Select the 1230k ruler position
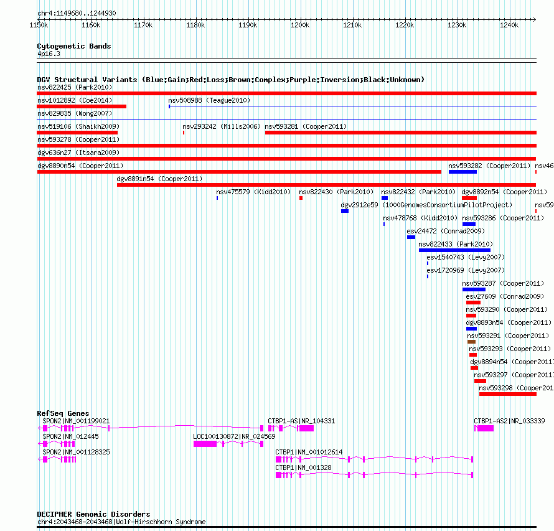 [x=457, y=25]
